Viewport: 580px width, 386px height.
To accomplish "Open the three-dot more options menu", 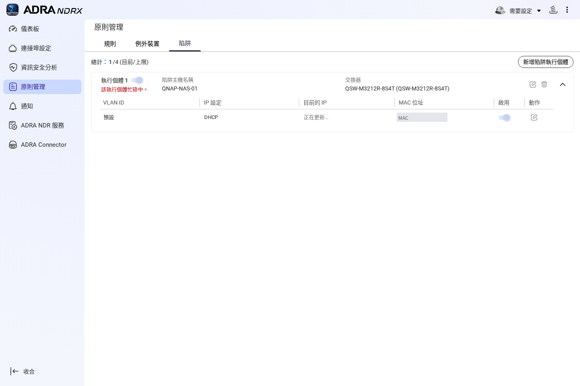I will click(x=567, y=10).
